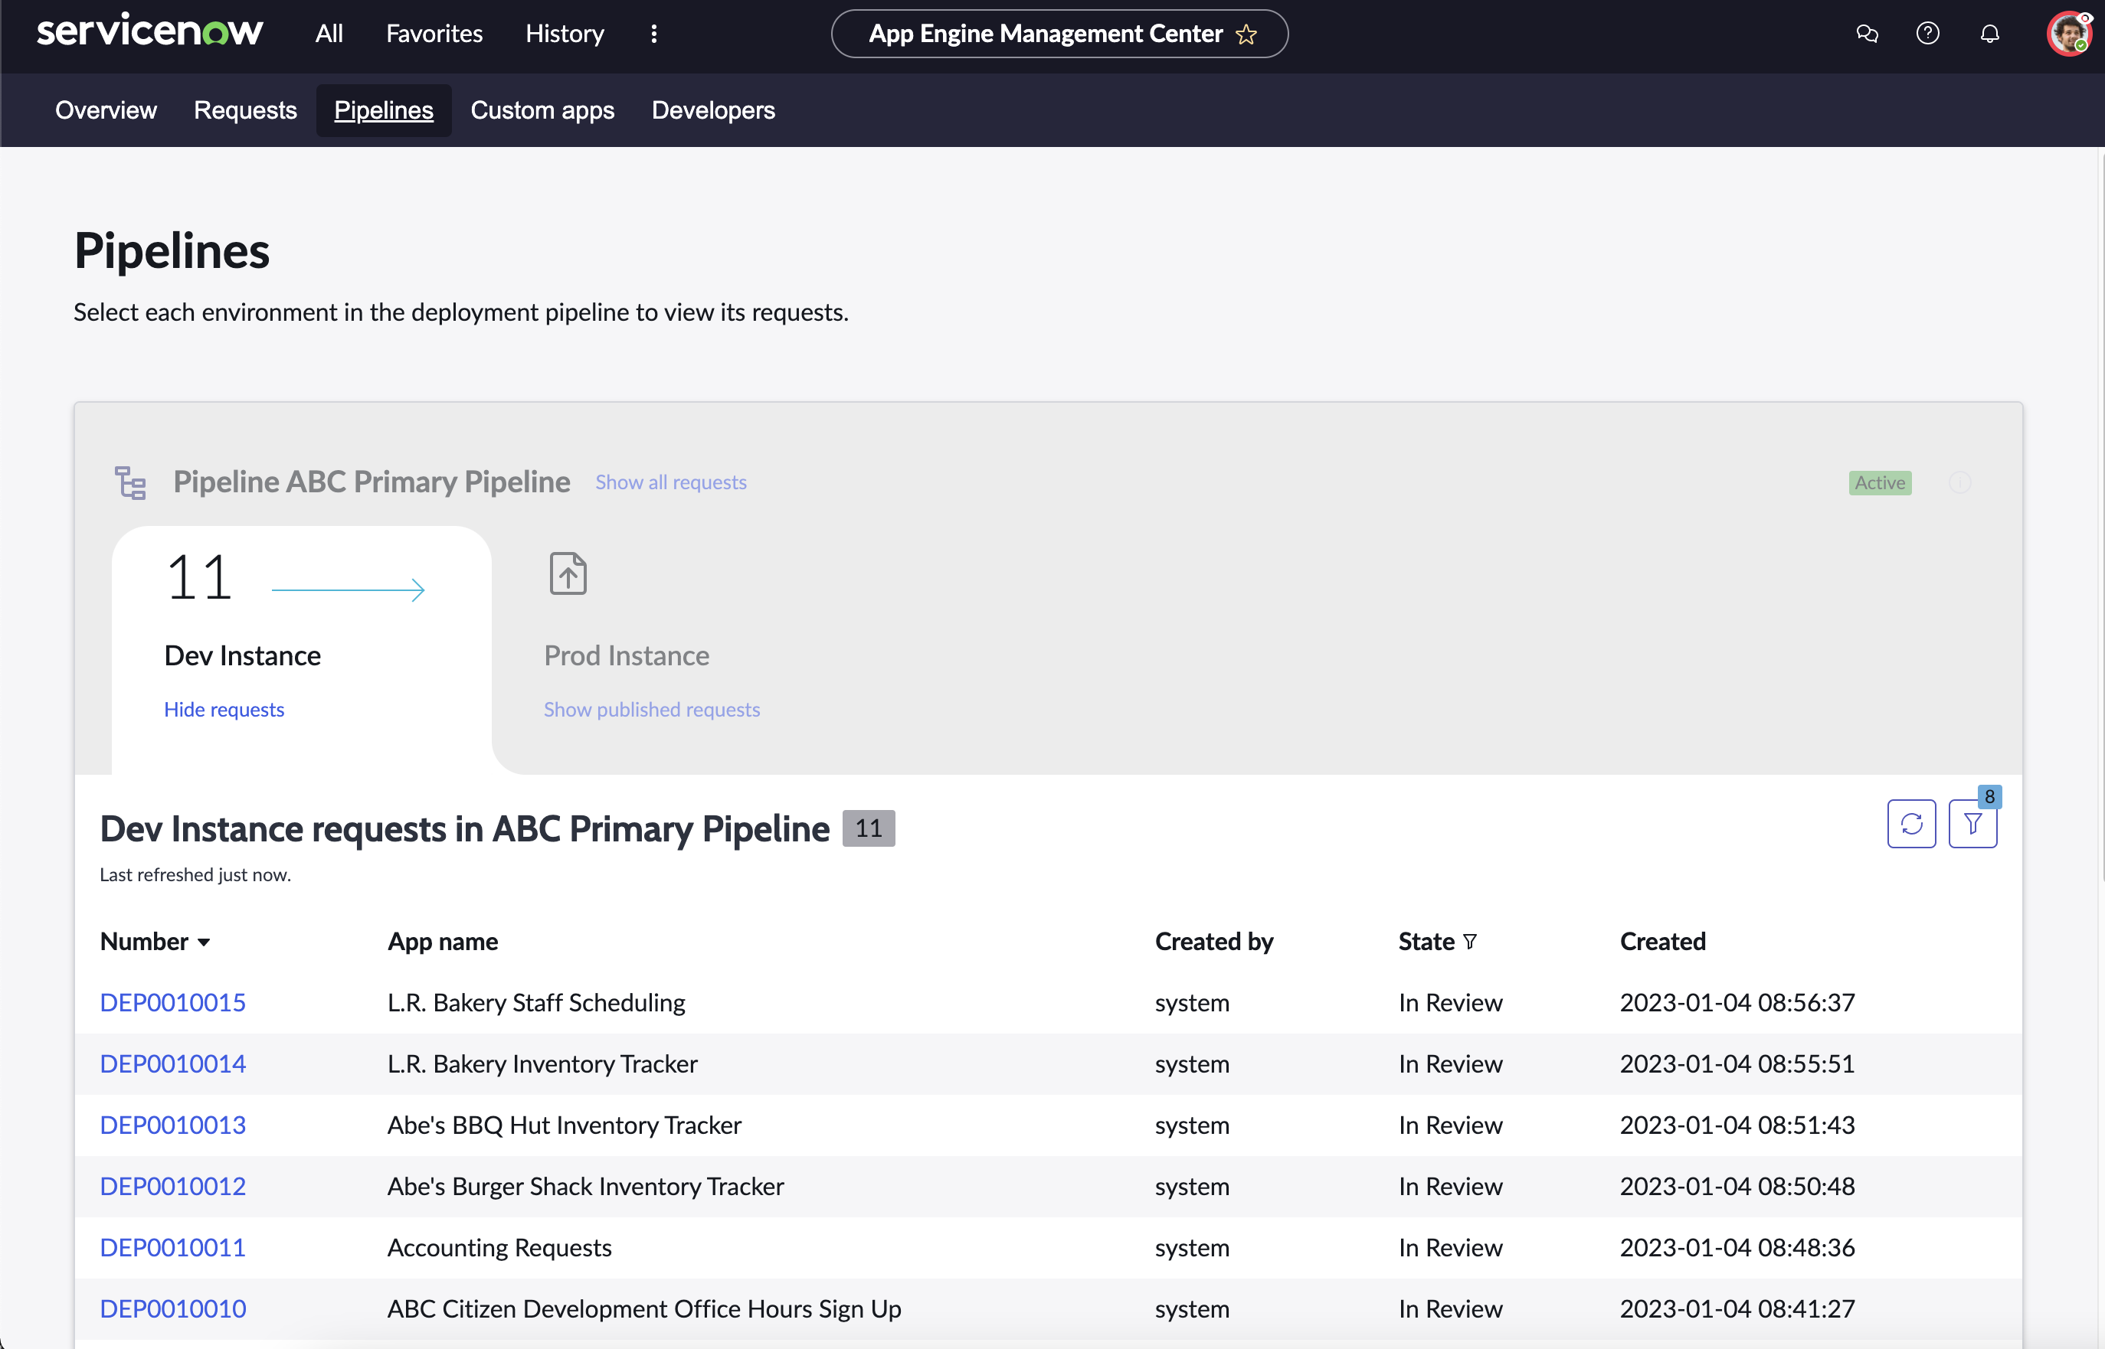Screen dimensions: 2105x1349
Task: Click Show all requests link
Action: [671, 482]
